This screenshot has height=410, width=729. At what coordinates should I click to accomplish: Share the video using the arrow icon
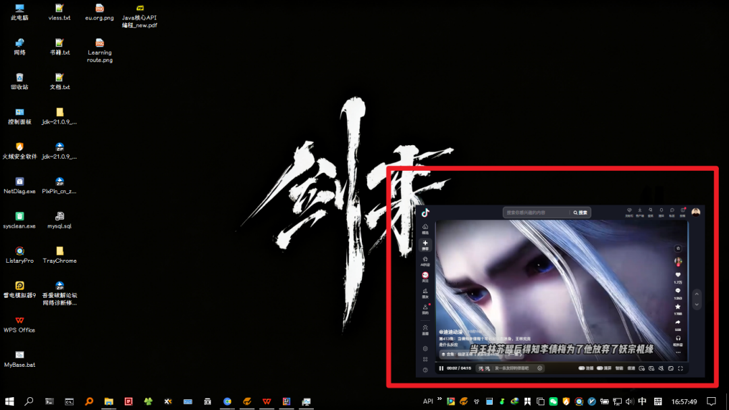(x=678, y=322)
